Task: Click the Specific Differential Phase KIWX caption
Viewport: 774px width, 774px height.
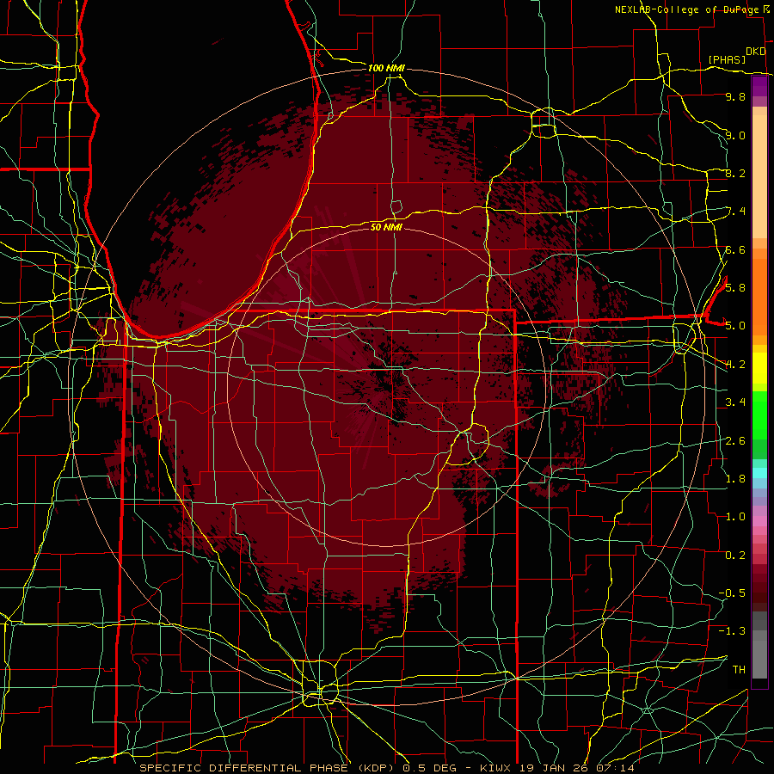Action: pyautogui.click(x=386, y=768)
